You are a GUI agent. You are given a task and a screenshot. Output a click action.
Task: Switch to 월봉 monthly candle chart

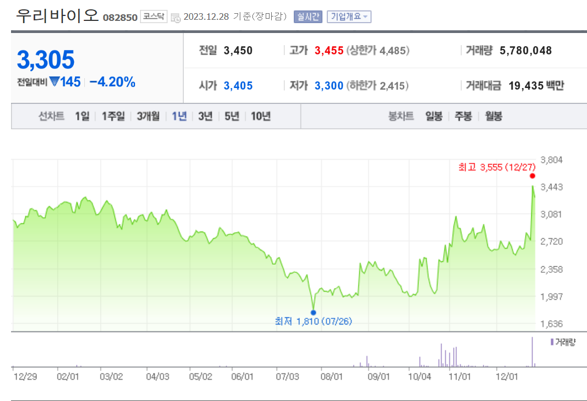click(x=493, y=116)
